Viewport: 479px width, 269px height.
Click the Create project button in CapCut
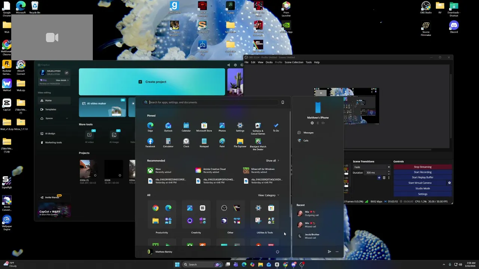click(x=152, y=82)
